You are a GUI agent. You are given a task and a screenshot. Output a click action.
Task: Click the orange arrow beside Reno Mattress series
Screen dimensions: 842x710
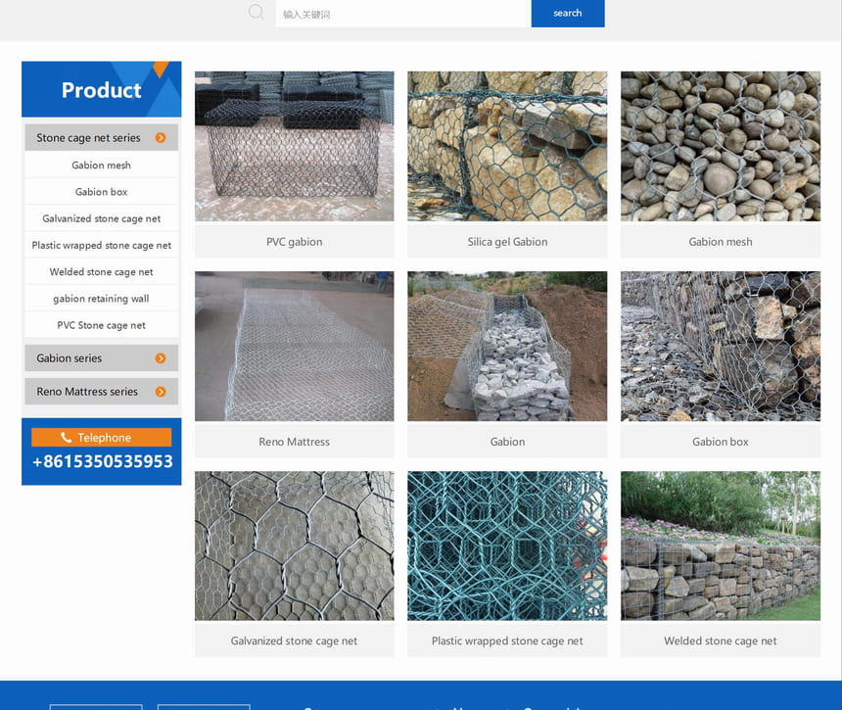pos(161,392)
